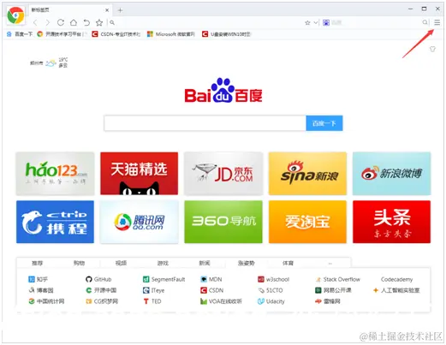Reload the current page
This screenshot has width=446, height=345.
click(x=61, y=22)
